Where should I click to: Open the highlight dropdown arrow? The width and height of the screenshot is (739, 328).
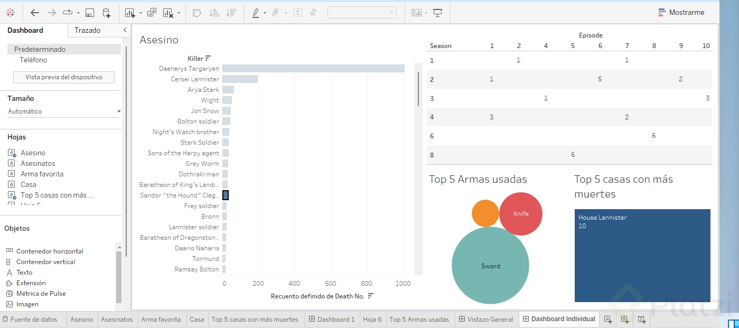(x=265, y=13)
